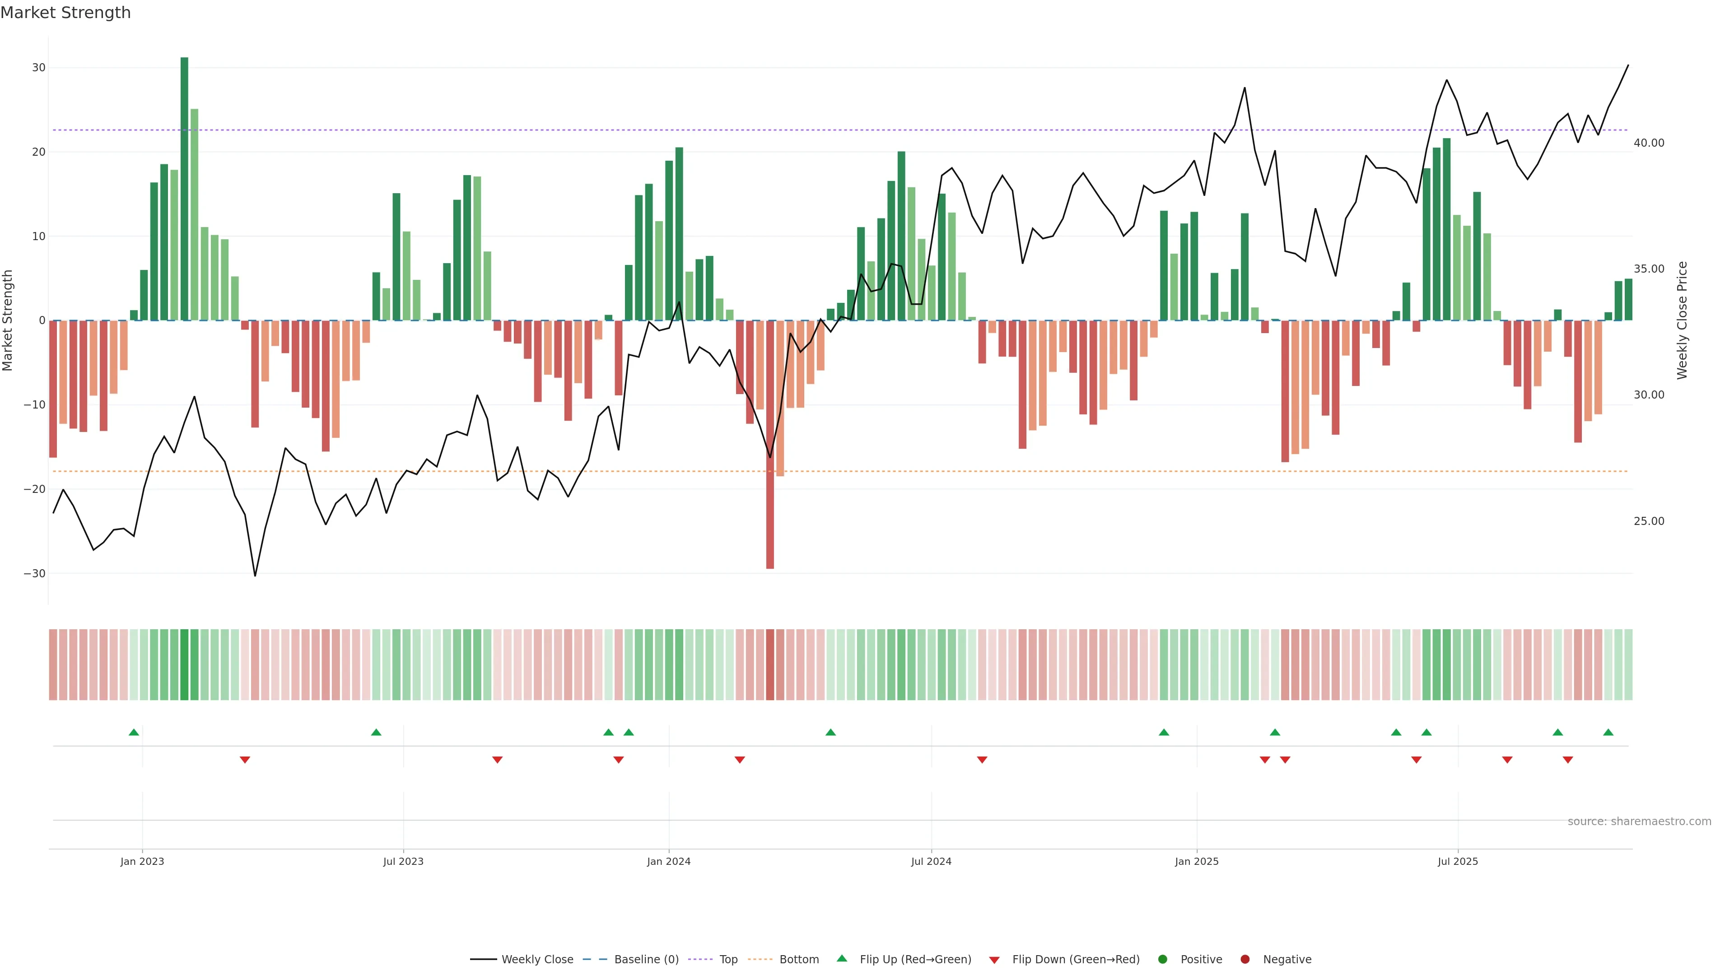Click the Market Strength chart title
The height and width of the screenshot is (975, 1734).
pos(65,12)
